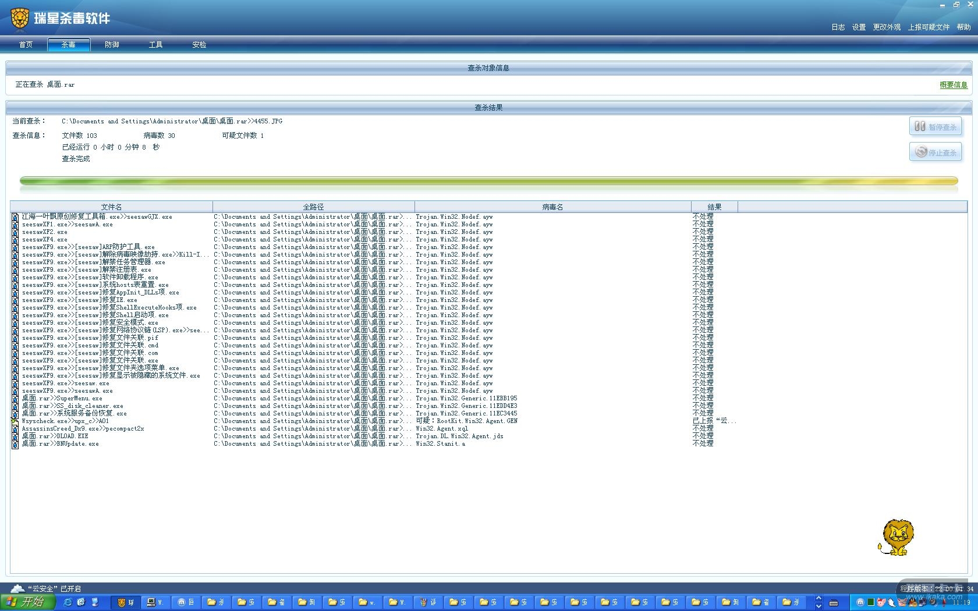Click the virus icon beside BNUpdate.exe row

point(15,444)
